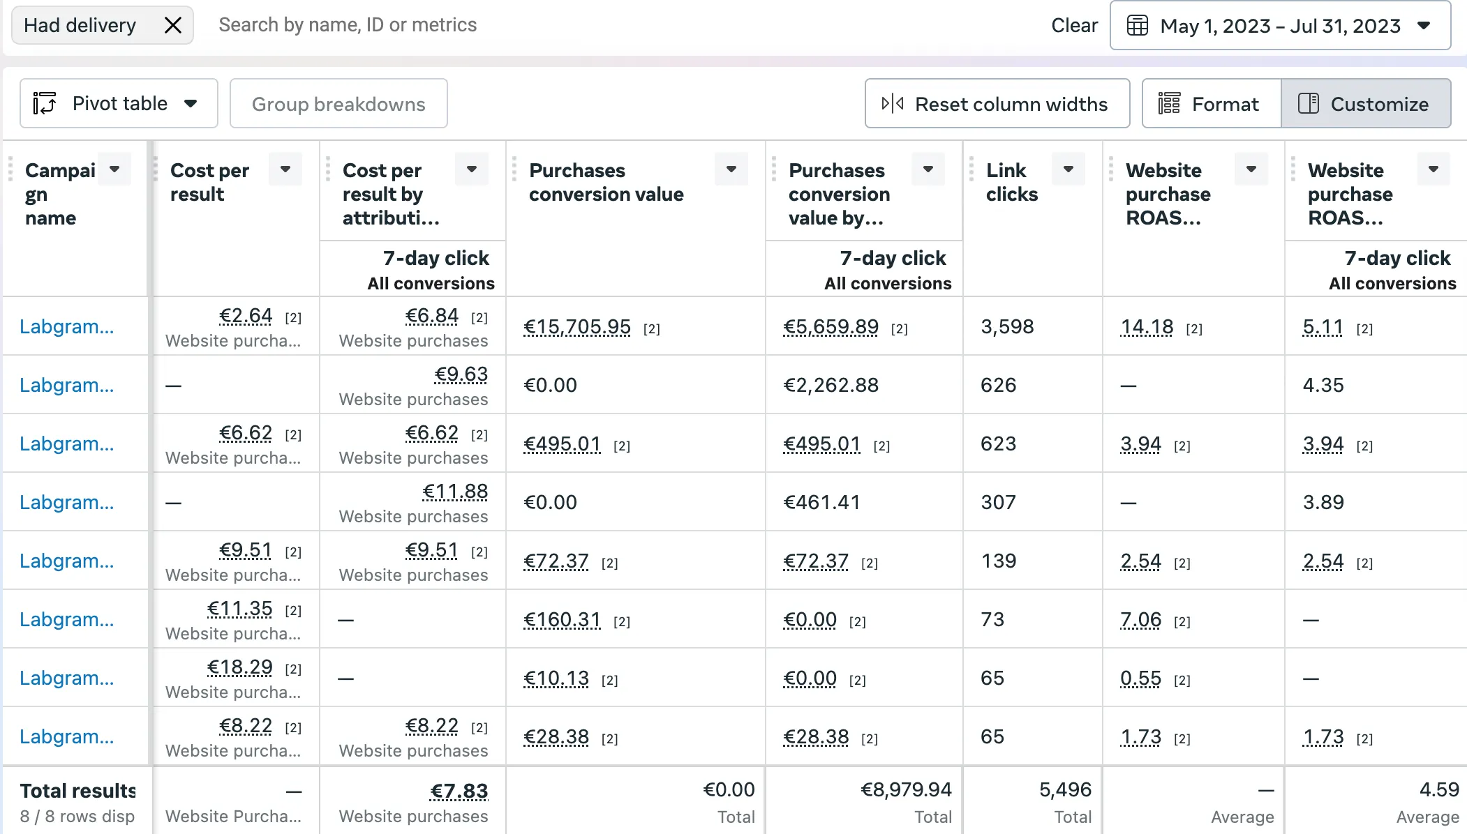1467x834 pixels.
Task: Click Cost per result column drag handle
Action: point(156,169)
